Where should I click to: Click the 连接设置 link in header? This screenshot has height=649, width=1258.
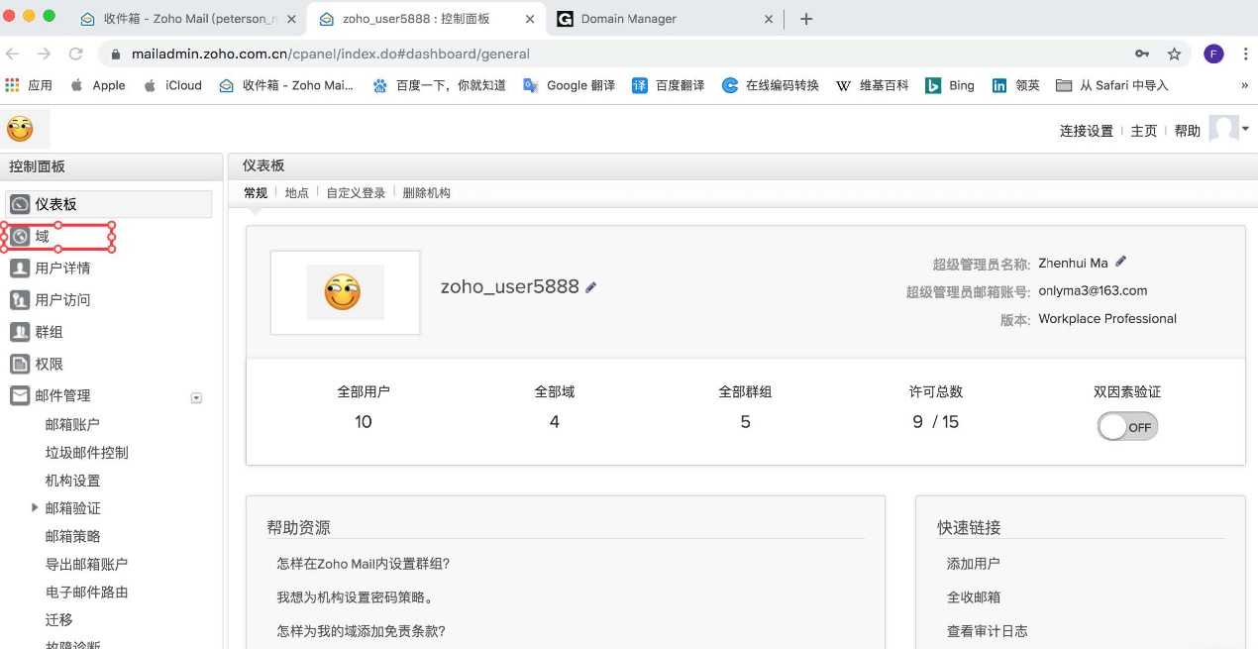(x=1086, y=131)
